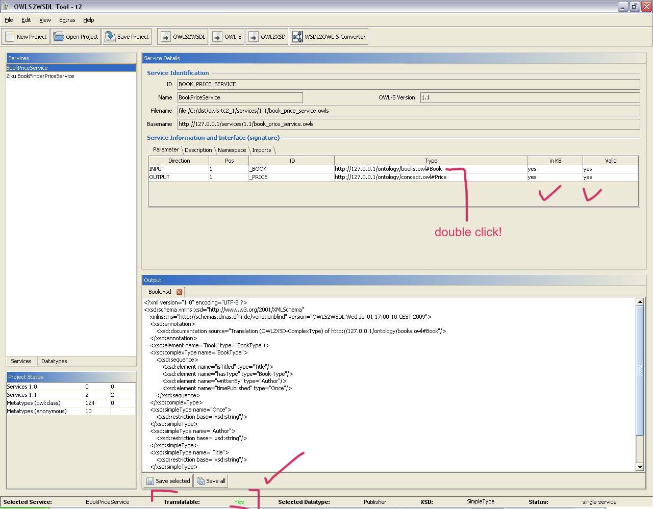Click the service Name input field
The image size is (653, 509).
coord(240,97)
